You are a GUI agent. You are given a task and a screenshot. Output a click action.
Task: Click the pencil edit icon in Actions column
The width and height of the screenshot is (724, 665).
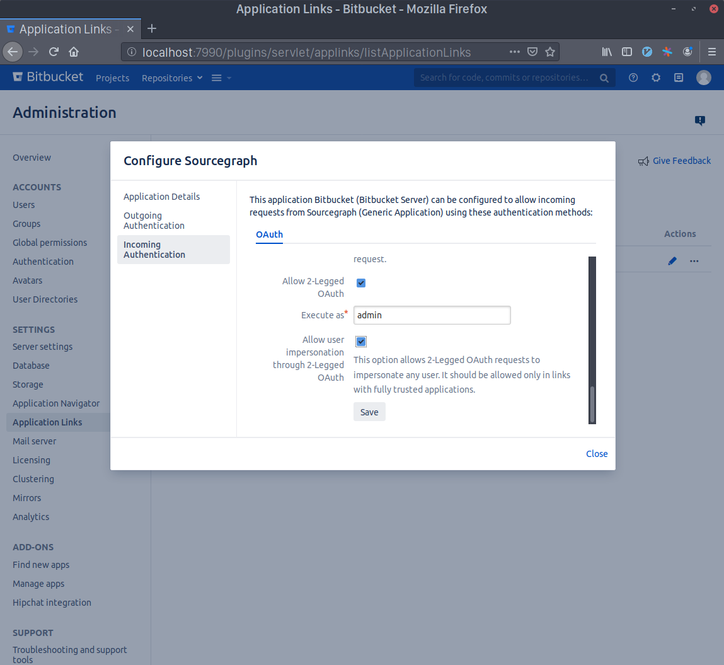coord(672,261)
